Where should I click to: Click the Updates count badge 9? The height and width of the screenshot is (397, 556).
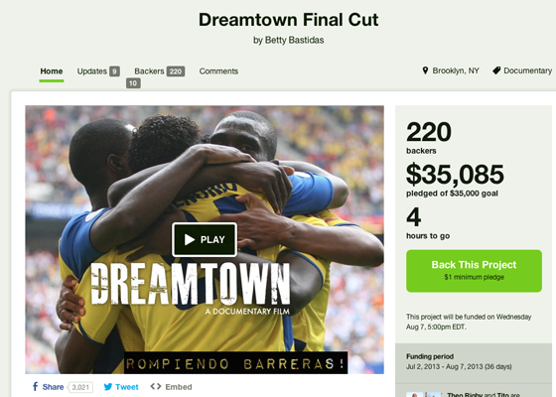[114, 71]
